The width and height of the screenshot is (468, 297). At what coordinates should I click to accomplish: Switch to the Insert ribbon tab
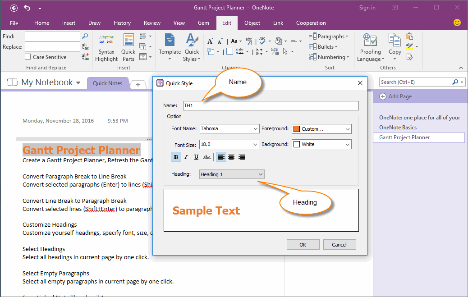[x=69, y=23]
